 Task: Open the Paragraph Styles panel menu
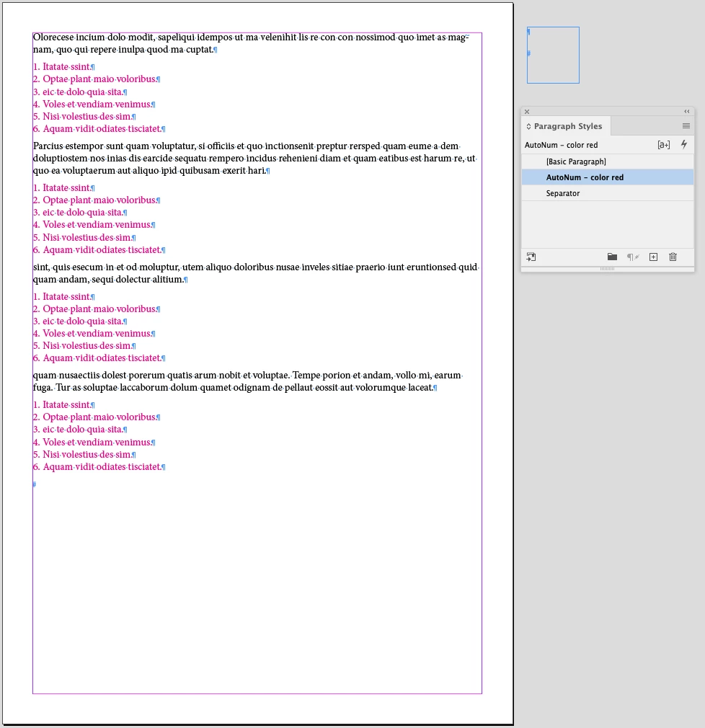(x=686, y=126)
